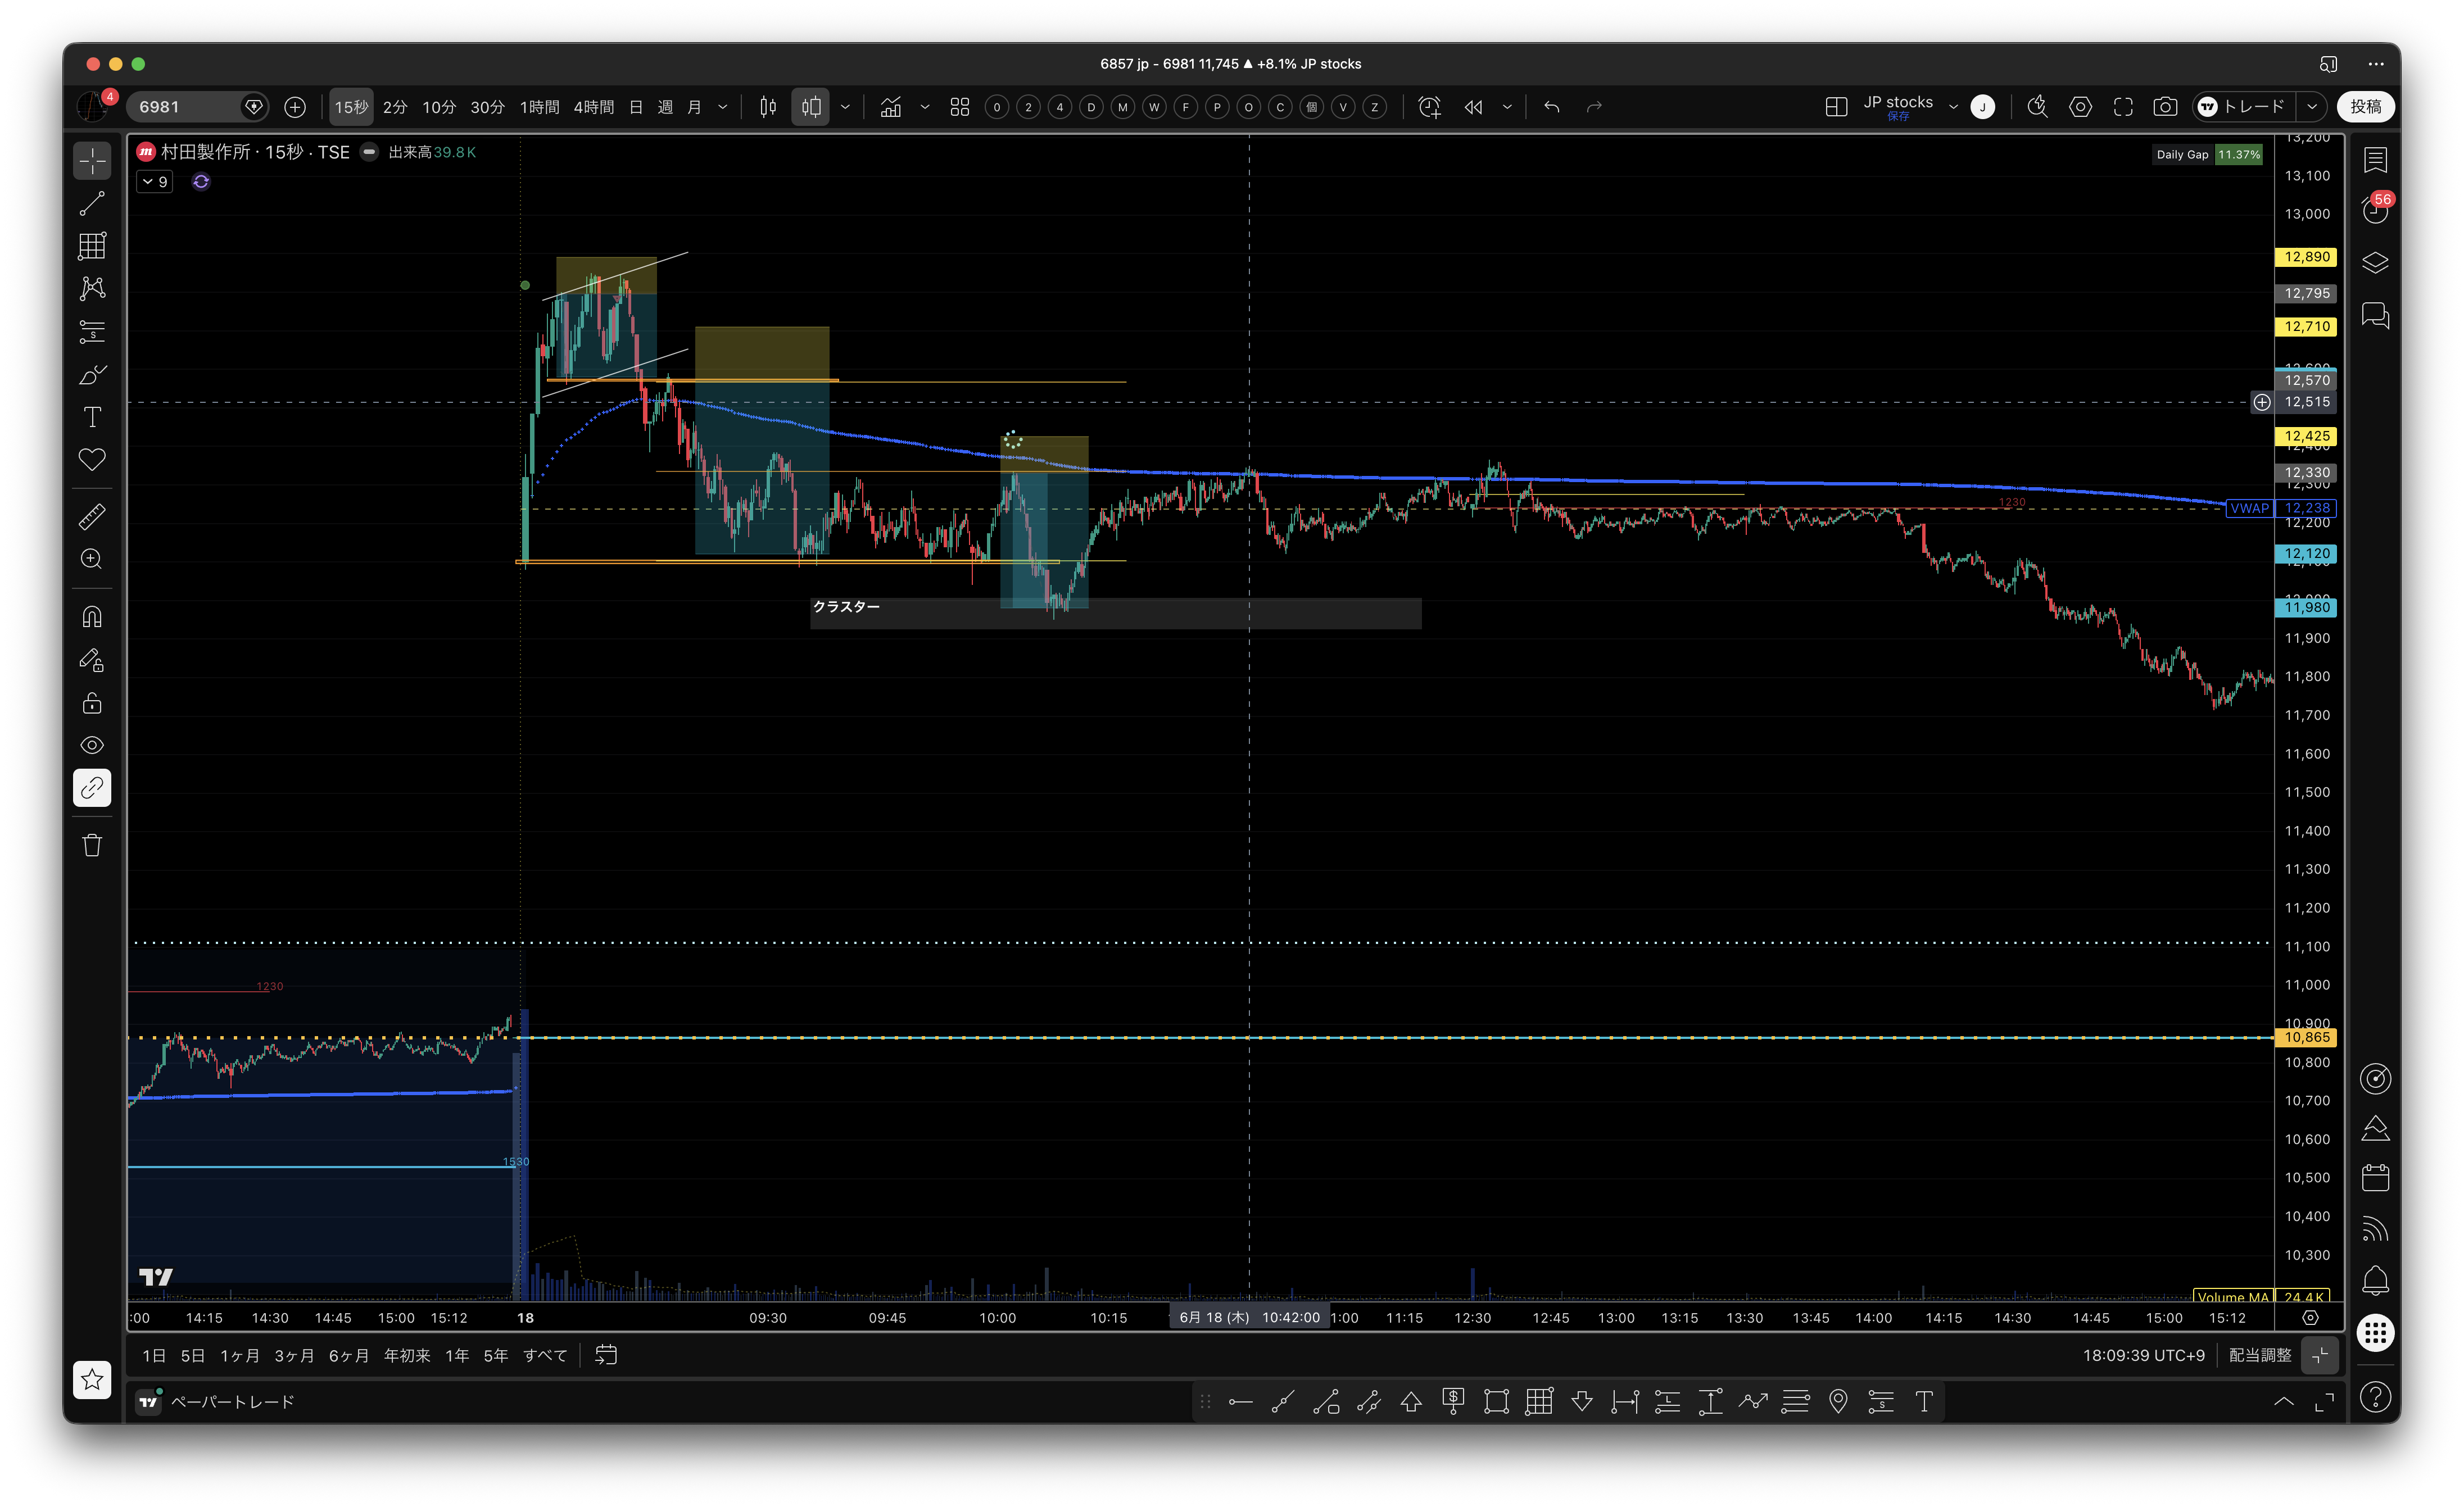Toggle hide all drawings eye icon
This screenshot has width=2464, height=1507.
coord(92,746)
